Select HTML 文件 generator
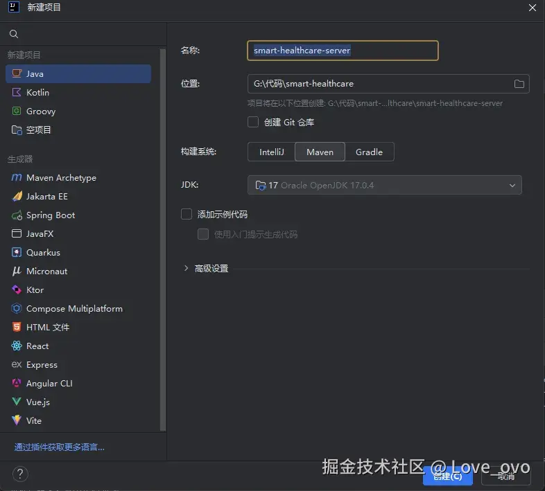The width and height of the screenshot is (545, 491). [x=78, y=327]
